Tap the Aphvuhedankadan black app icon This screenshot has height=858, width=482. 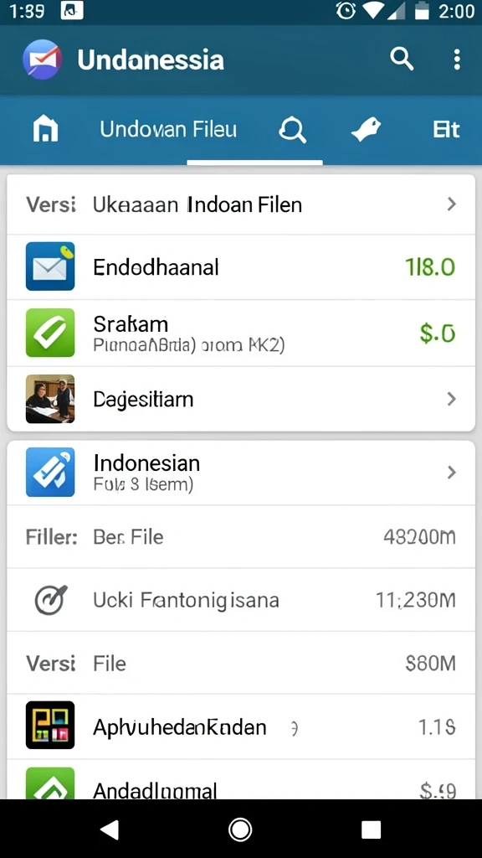click(50, 725)
